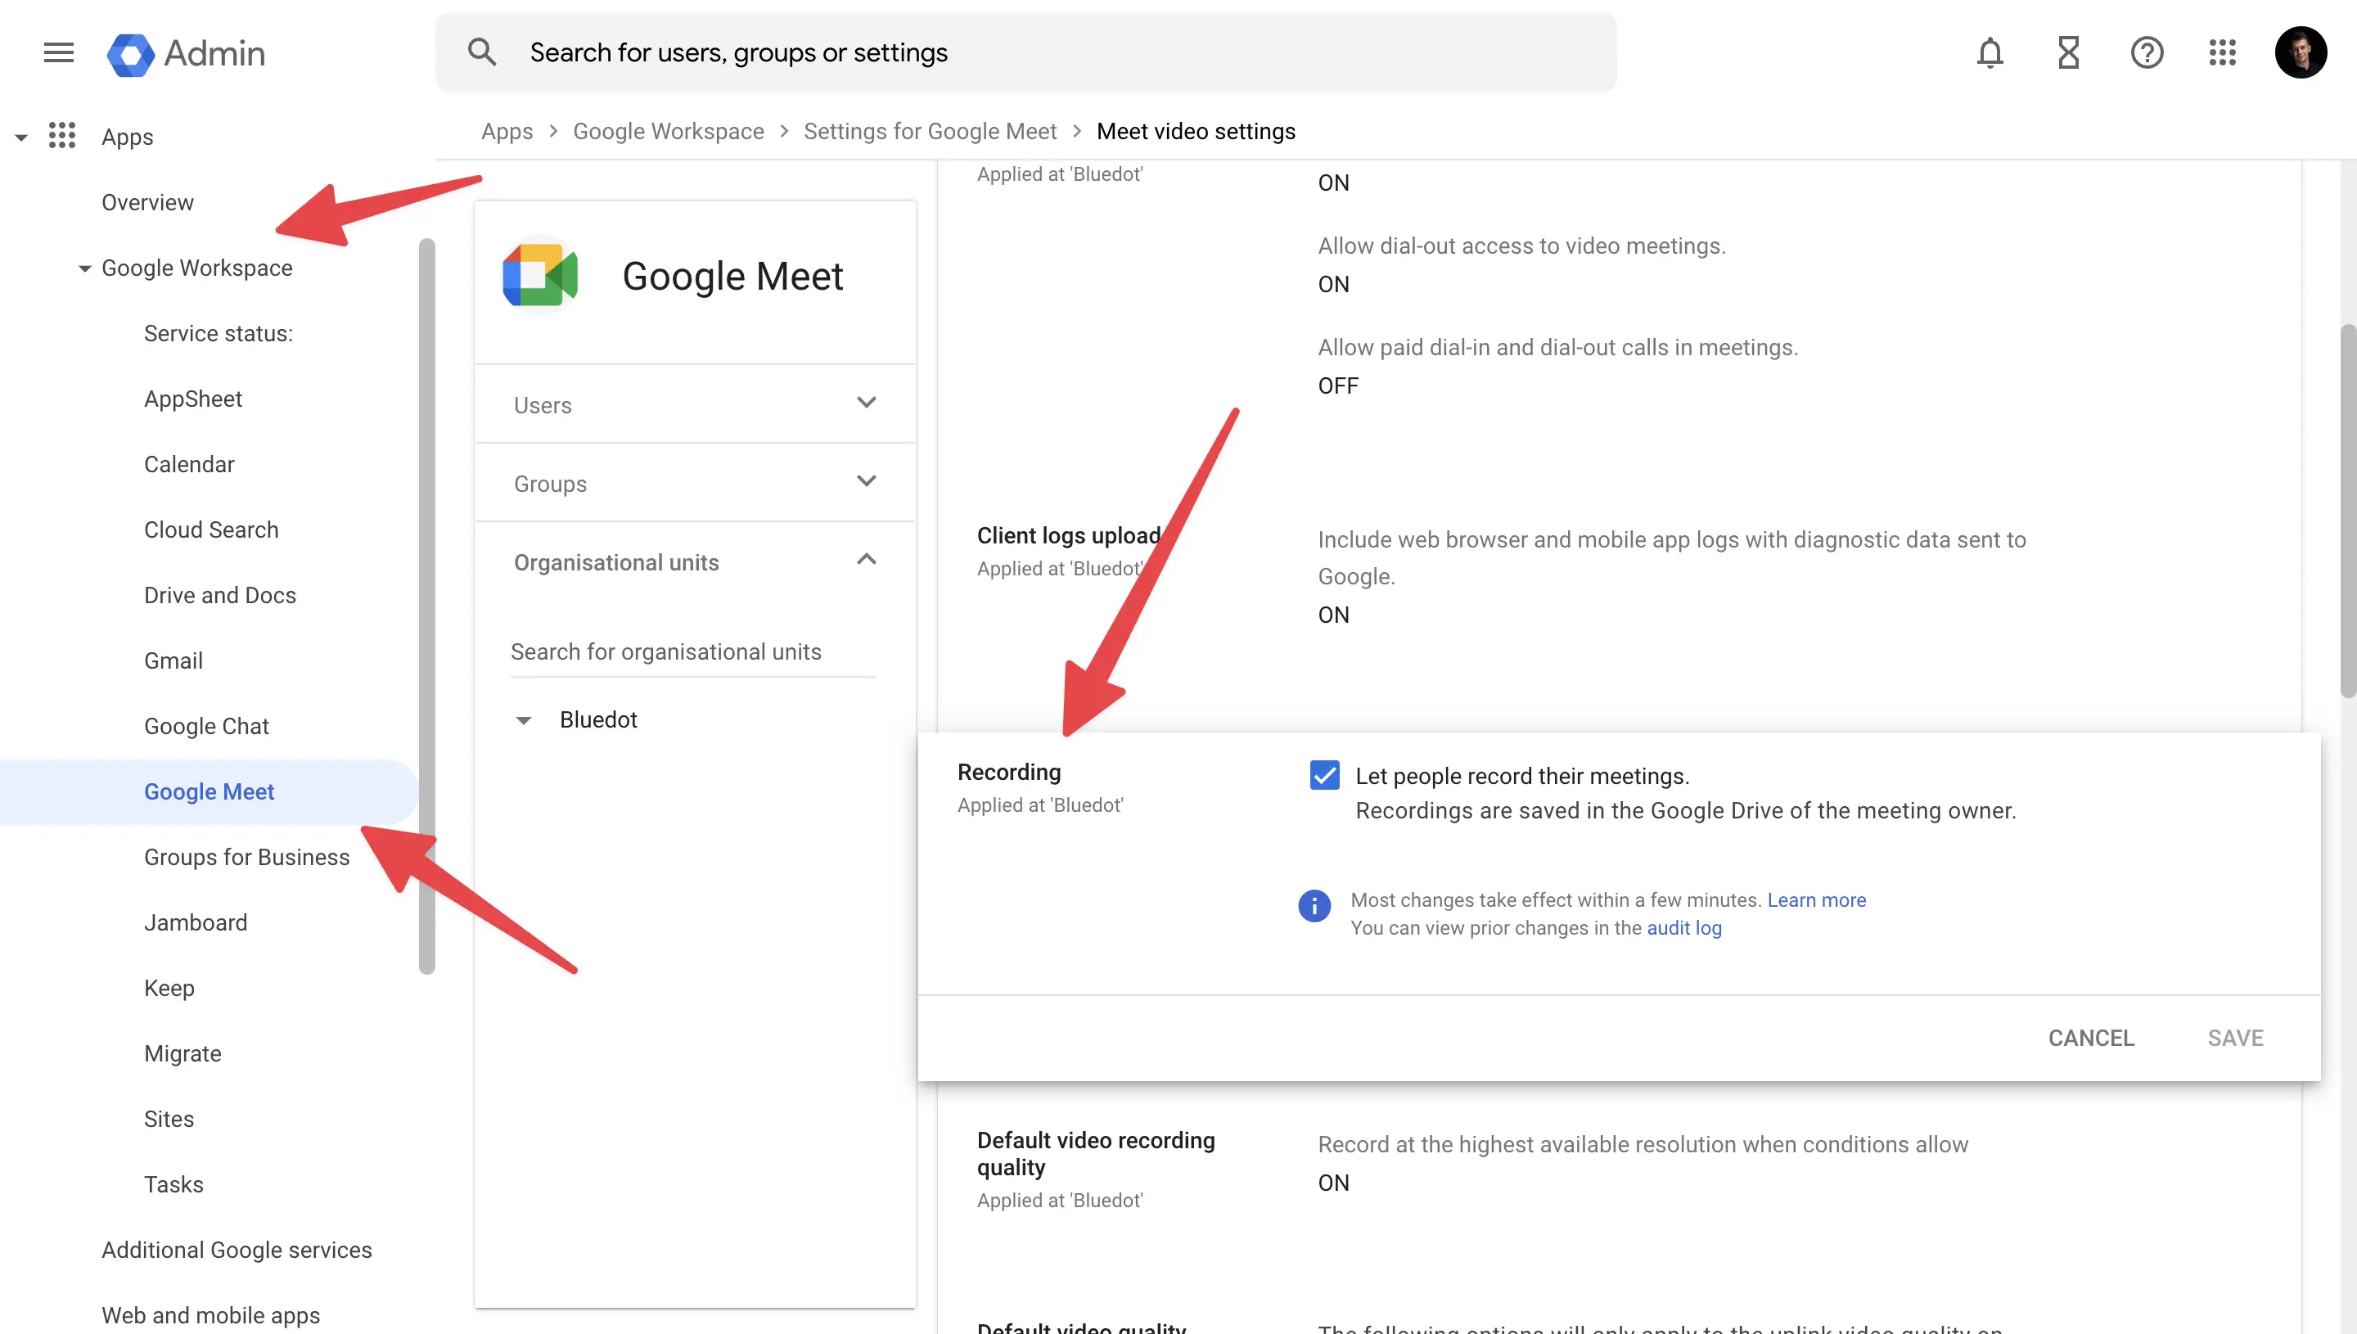The image size is (2357, 1334).
Task: Click the CANCEL button
Action: tap(2090, 1038)
